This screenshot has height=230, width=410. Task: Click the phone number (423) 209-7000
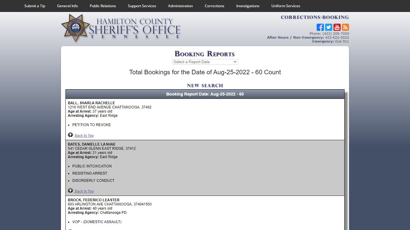tap(336, 34)
